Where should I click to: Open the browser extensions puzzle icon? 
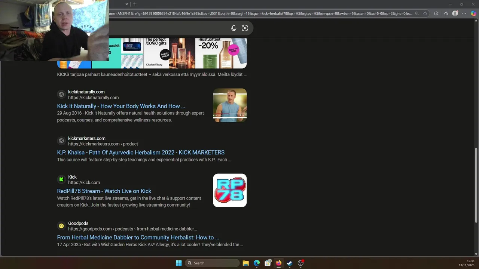[436, 13]
